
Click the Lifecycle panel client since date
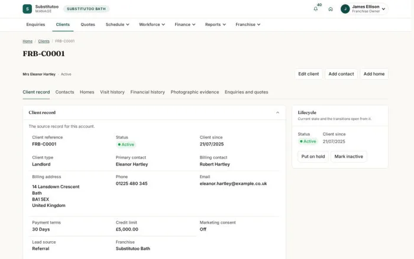[334, 141]
